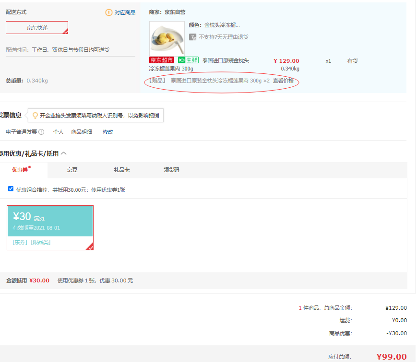Uncheck the 优惠组合推荐 checkbox
Image resolution: width=417 pixels, height=362 pixels.
pos(11,189)
